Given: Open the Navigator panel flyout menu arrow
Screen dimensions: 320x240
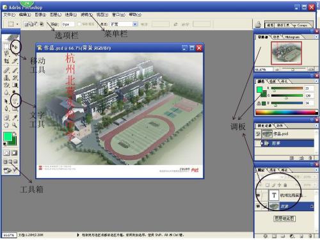Looking at the screenshot, I should tap(316, 37).
